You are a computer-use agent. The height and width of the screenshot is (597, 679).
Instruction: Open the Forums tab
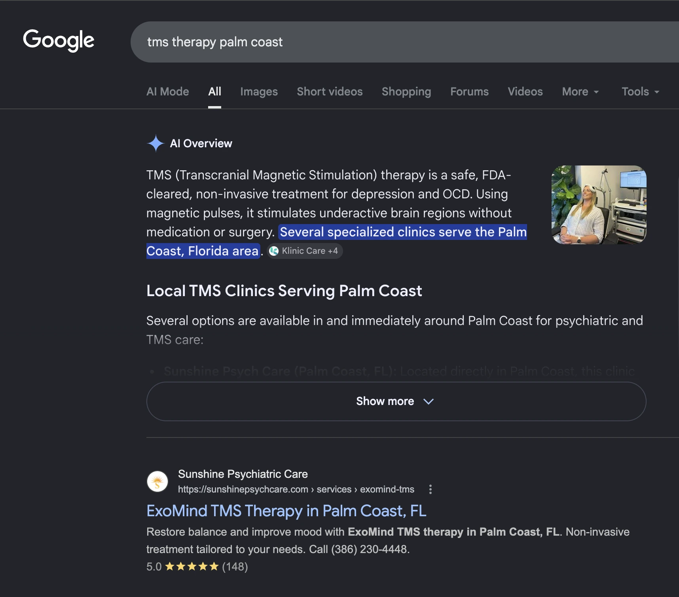pos(469,91)
